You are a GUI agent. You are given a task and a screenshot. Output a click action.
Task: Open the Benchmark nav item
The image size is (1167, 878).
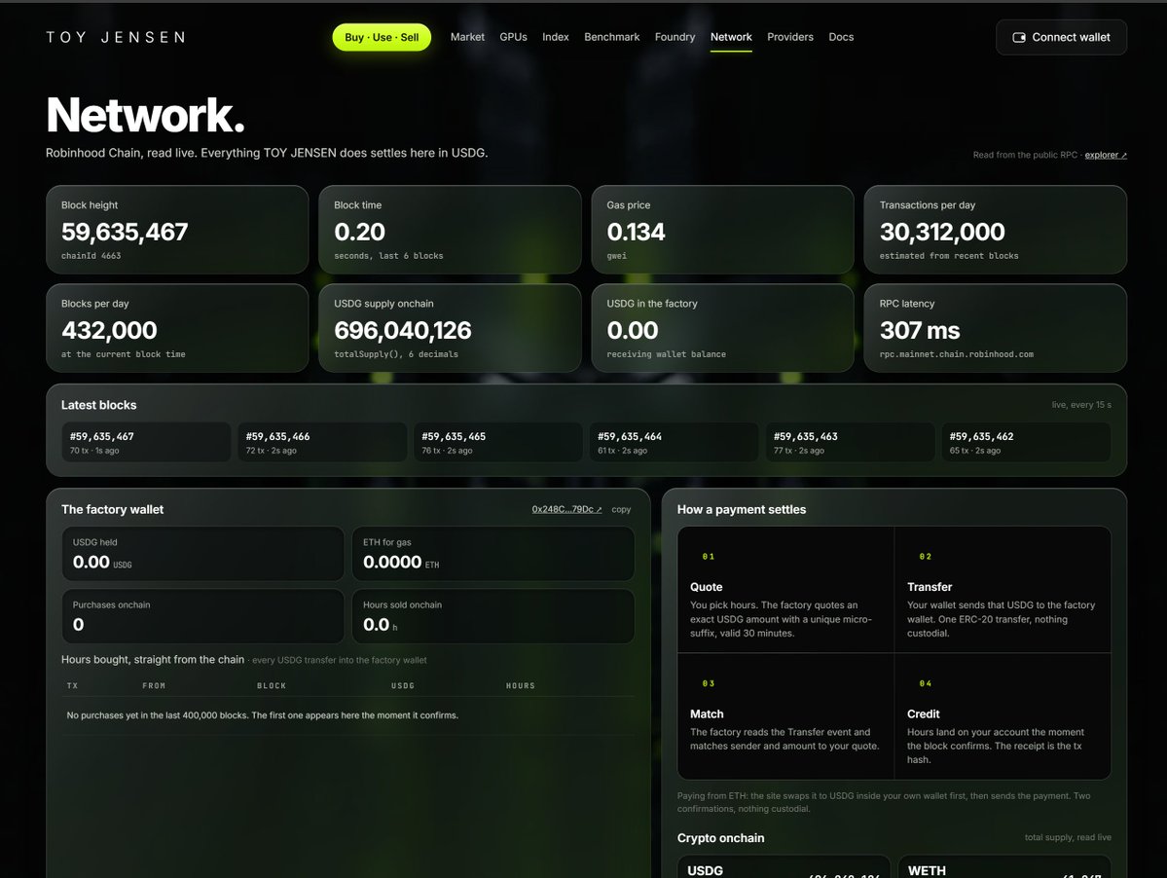[612, 37]
